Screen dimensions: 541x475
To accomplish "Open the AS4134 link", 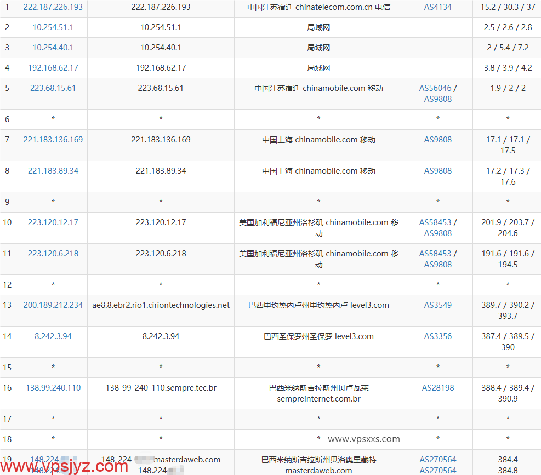I will (438, 7).
